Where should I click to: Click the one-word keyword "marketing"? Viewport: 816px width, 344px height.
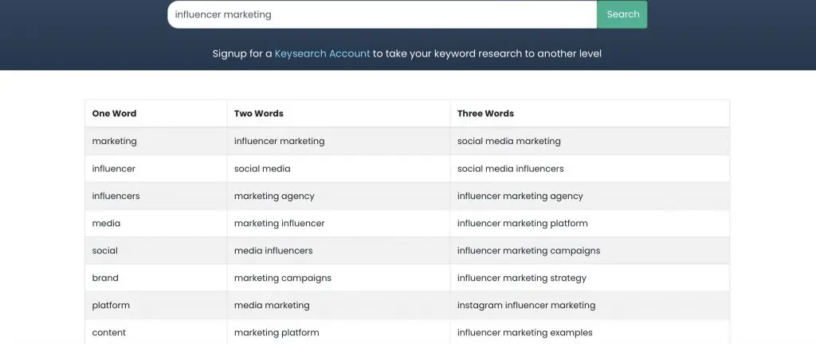[115, 141]
